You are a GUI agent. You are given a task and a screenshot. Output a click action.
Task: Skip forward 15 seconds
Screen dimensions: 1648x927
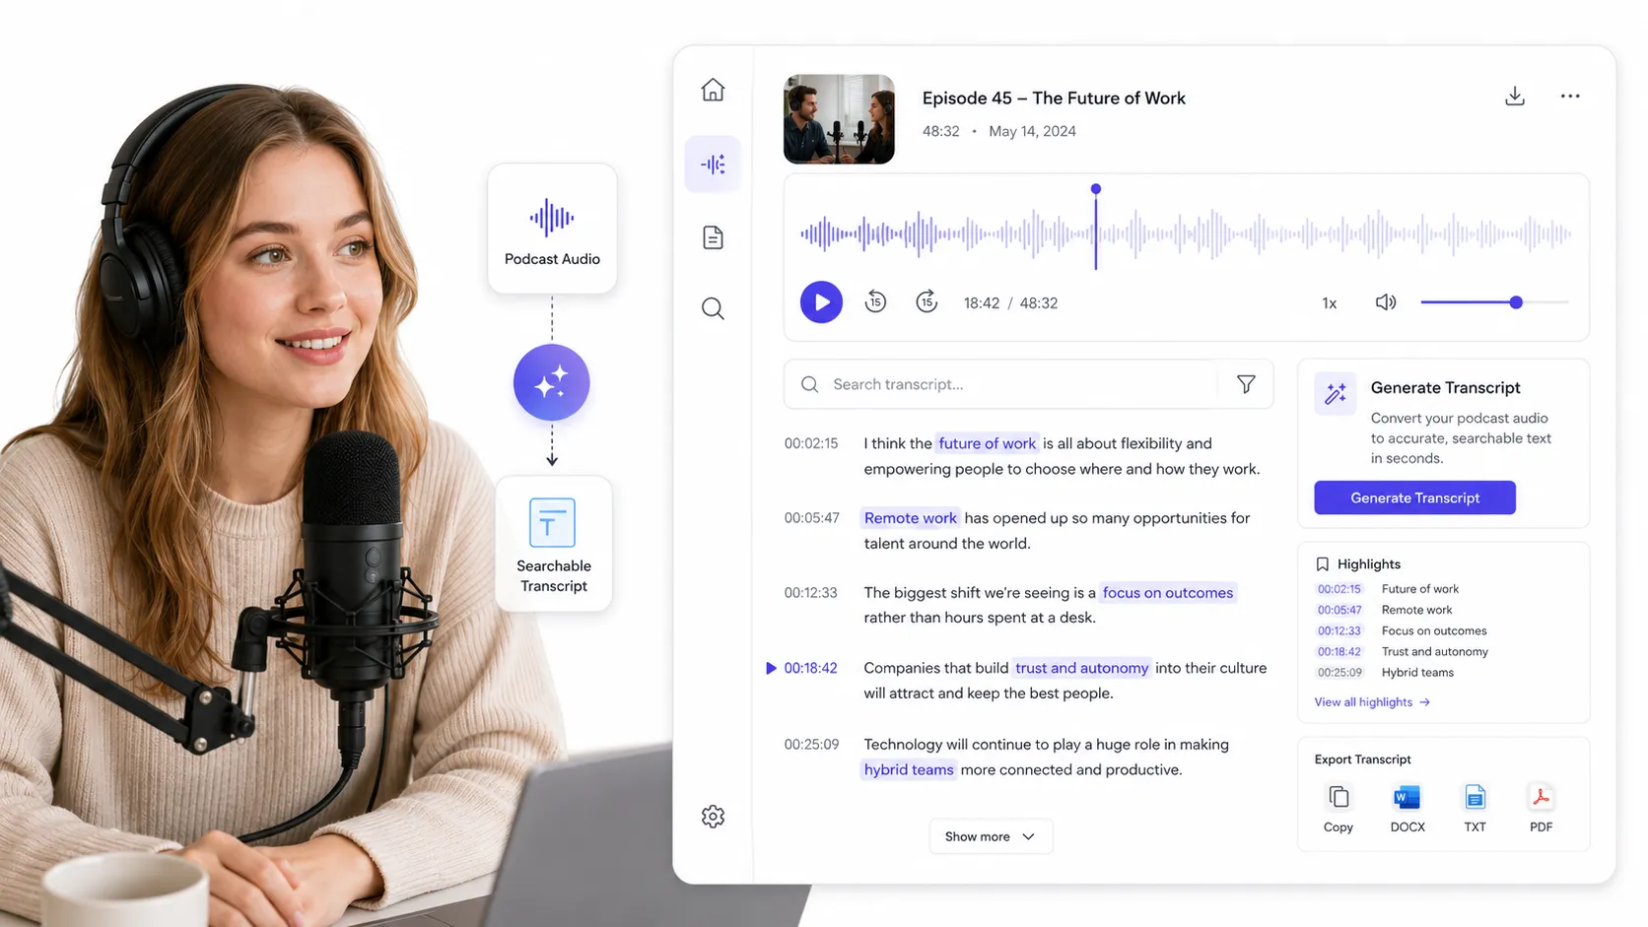pyautogui.click(x=927, y=302)
